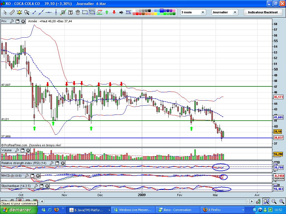Viewport: 286px width, 214px height.
Task: Select the text annotation tool
Action: click(x=70, y=12)
